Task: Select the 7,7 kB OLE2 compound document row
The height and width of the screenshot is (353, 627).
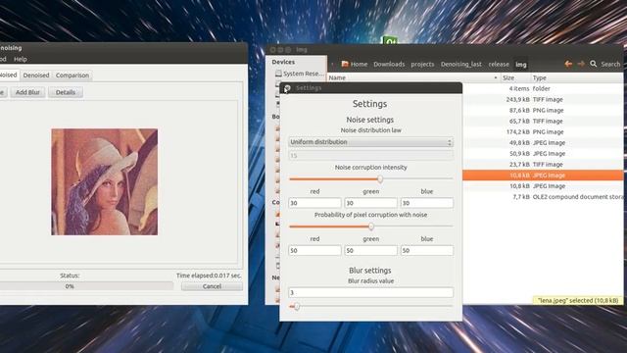Action: click(x=543, y=197)
